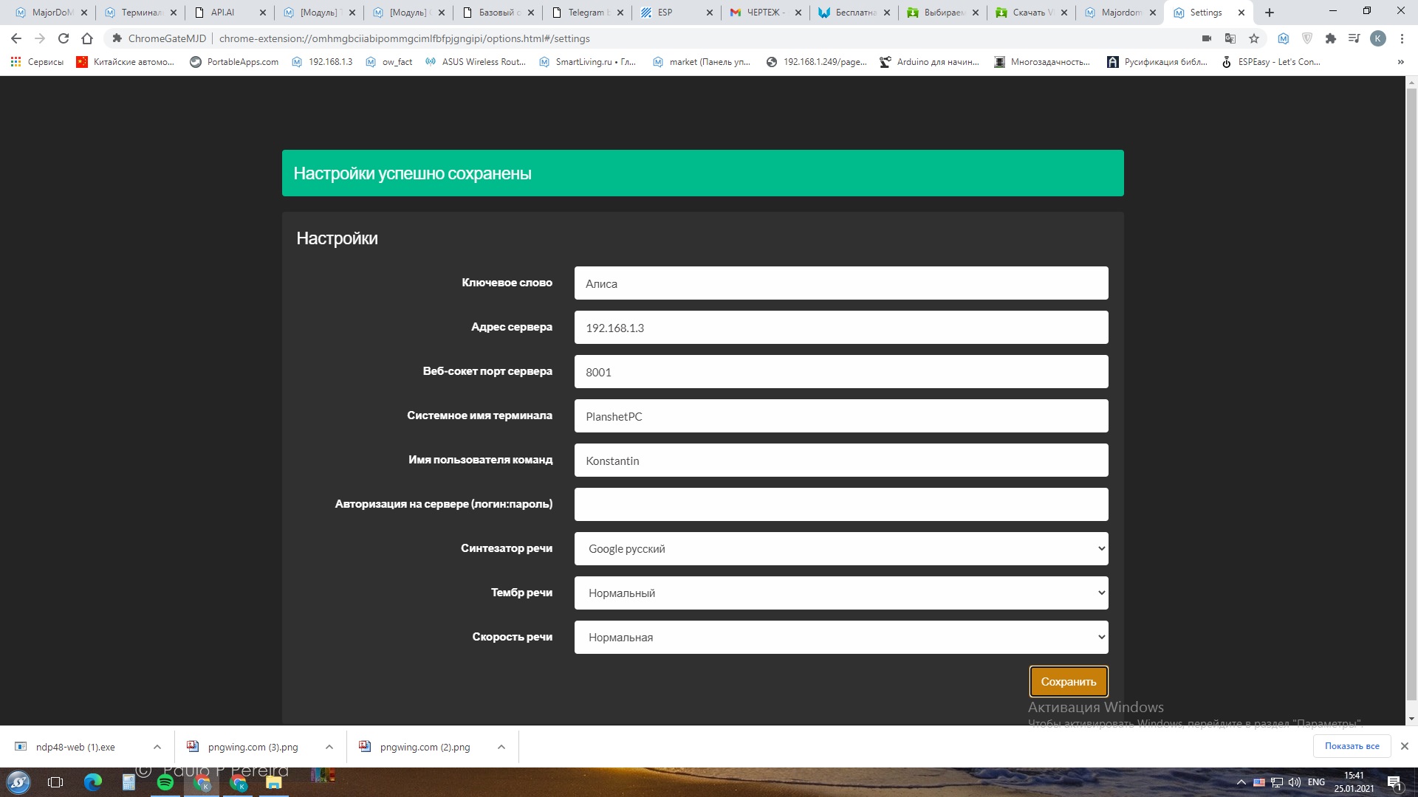1418x797 pixels.
Task: Click the authorization login:password field
Action: (840, 504)
